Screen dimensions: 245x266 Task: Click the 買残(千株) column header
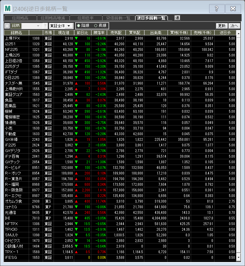pos(179,33)
